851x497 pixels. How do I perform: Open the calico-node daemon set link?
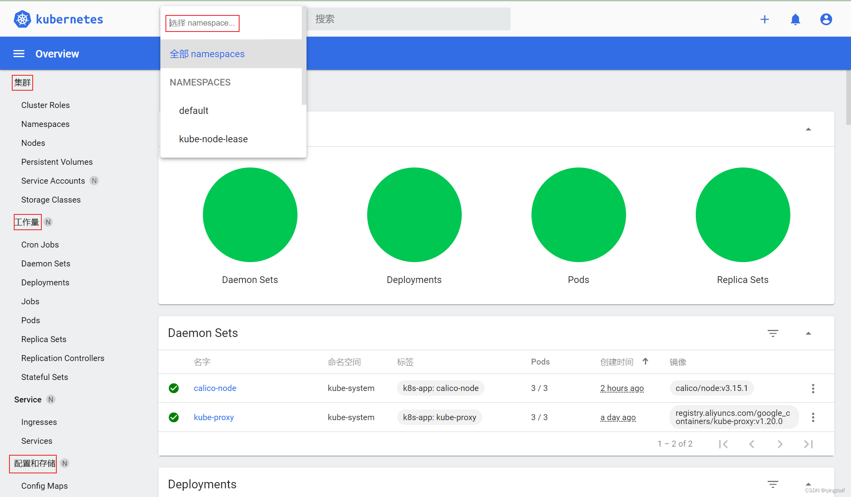tap(215, 388)
